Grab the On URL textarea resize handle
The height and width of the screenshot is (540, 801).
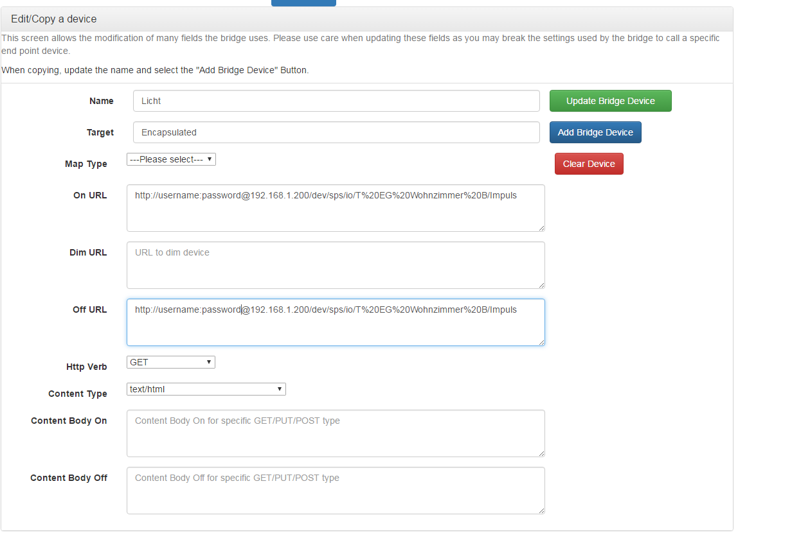click(541, 228)
